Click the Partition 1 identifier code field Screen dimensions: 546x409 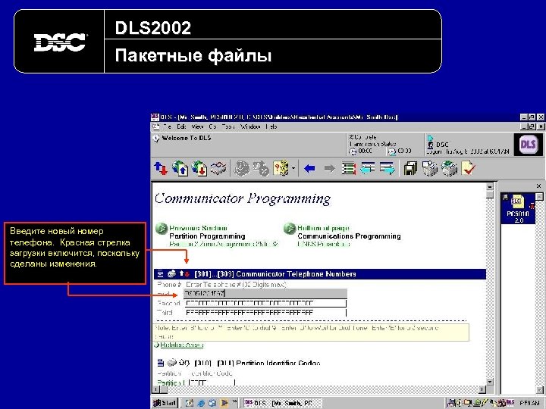point(212,382)
